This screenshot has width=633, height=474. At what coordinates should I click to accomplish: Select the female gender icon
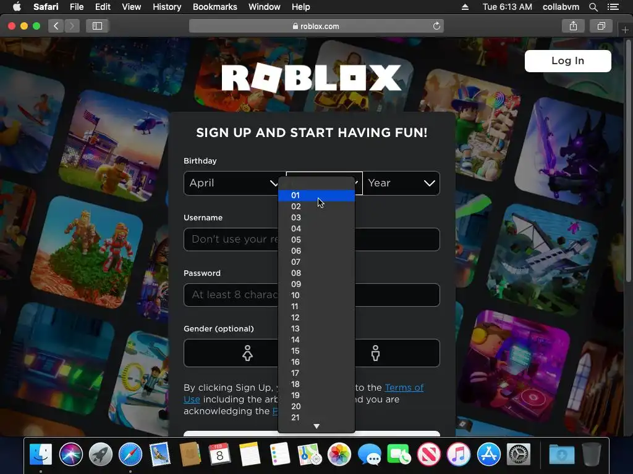tap(247, 353)
